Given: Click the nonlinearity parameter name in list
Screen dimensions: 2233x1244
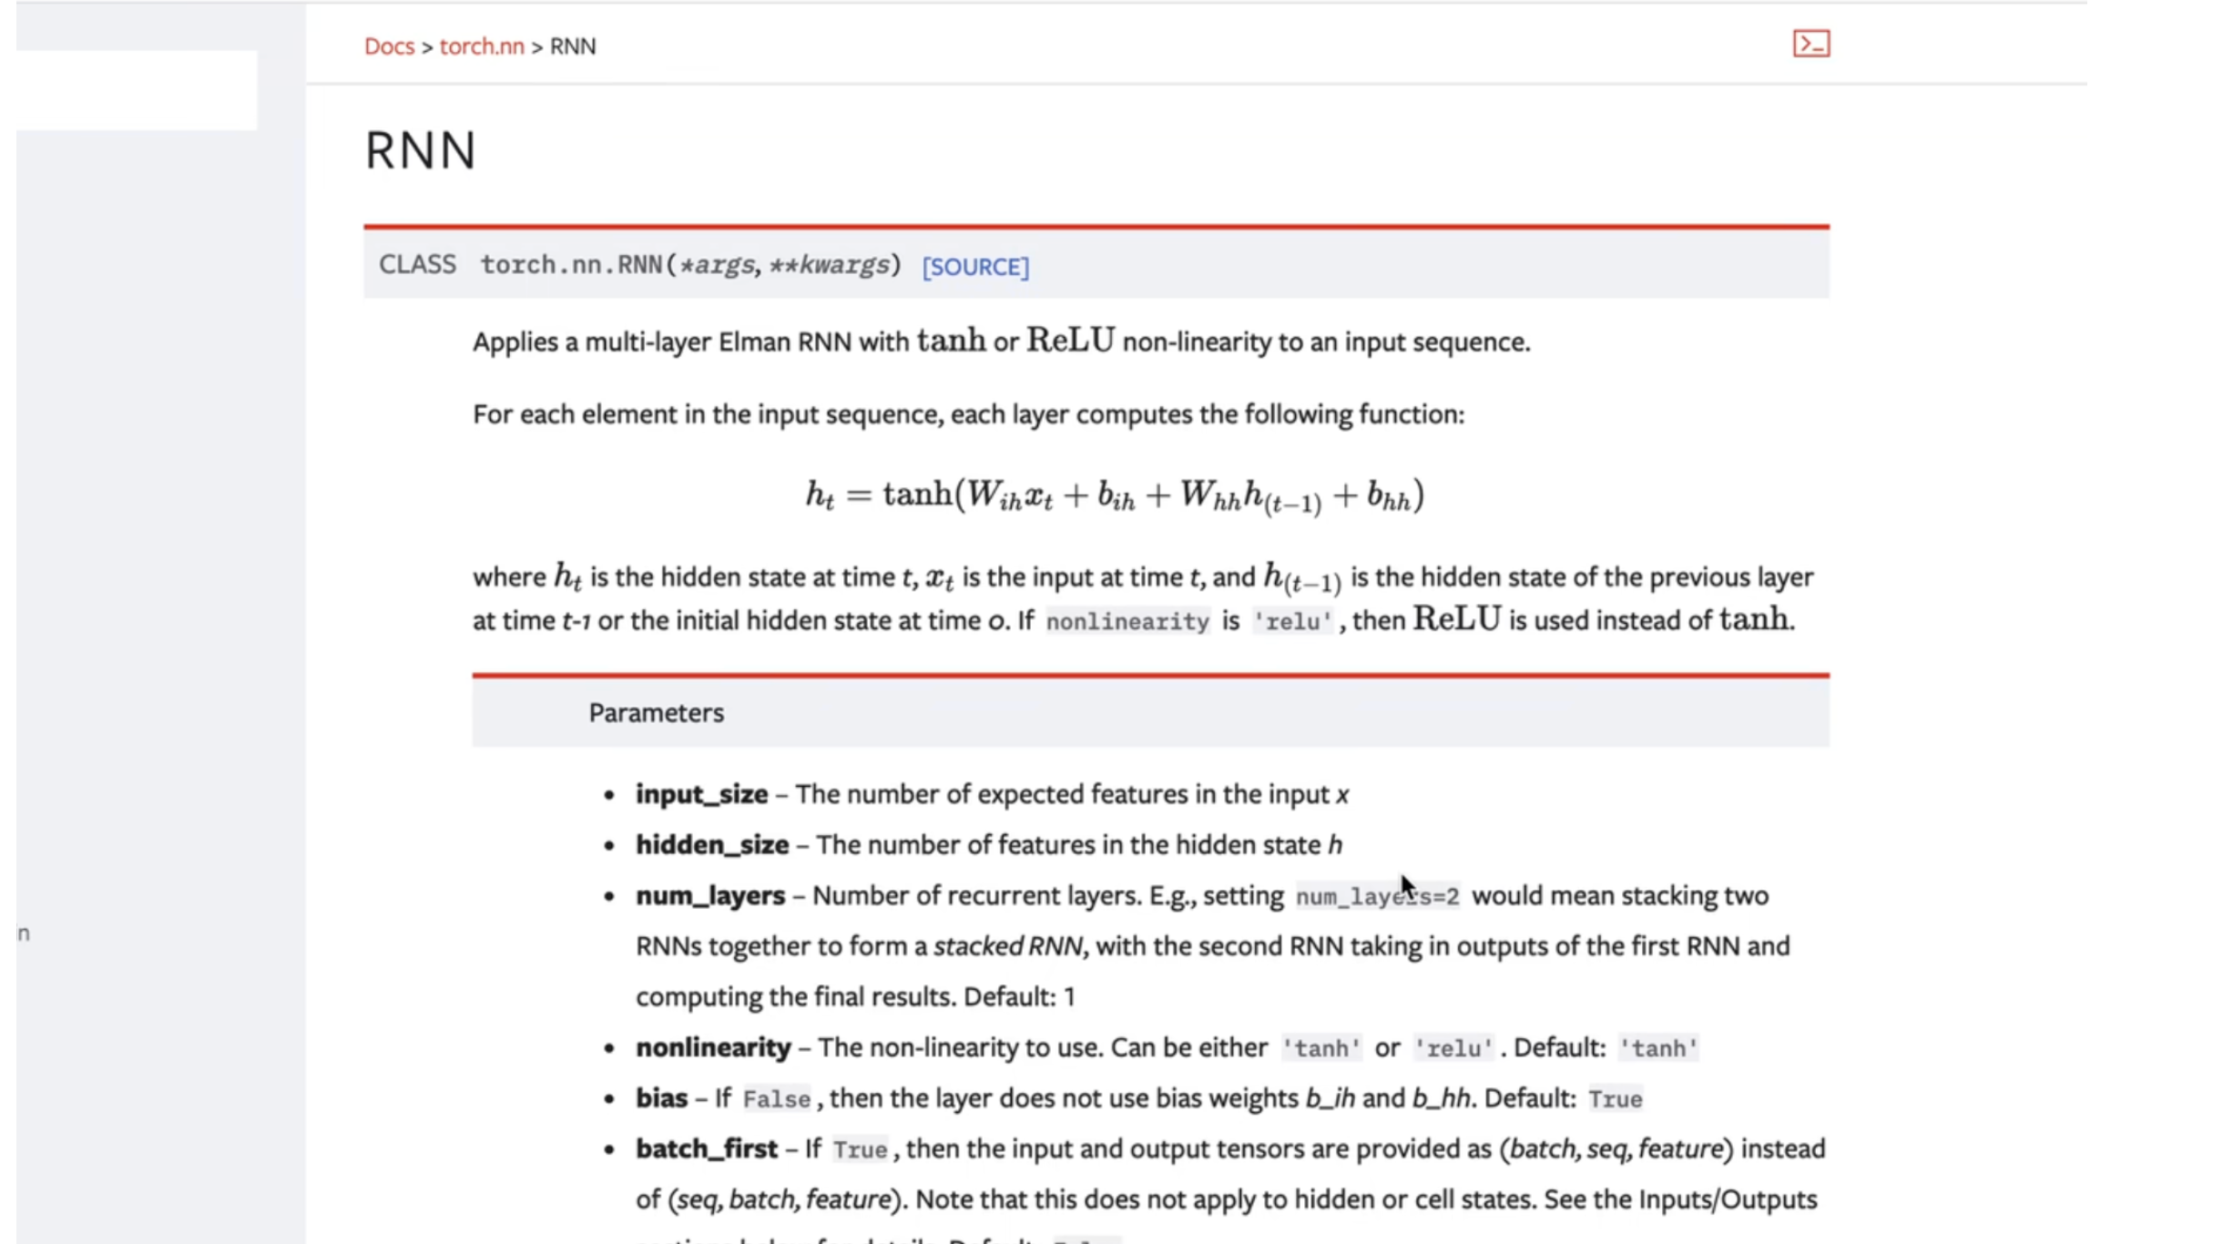Looking at the screenshot, I should coord(713,1047).
